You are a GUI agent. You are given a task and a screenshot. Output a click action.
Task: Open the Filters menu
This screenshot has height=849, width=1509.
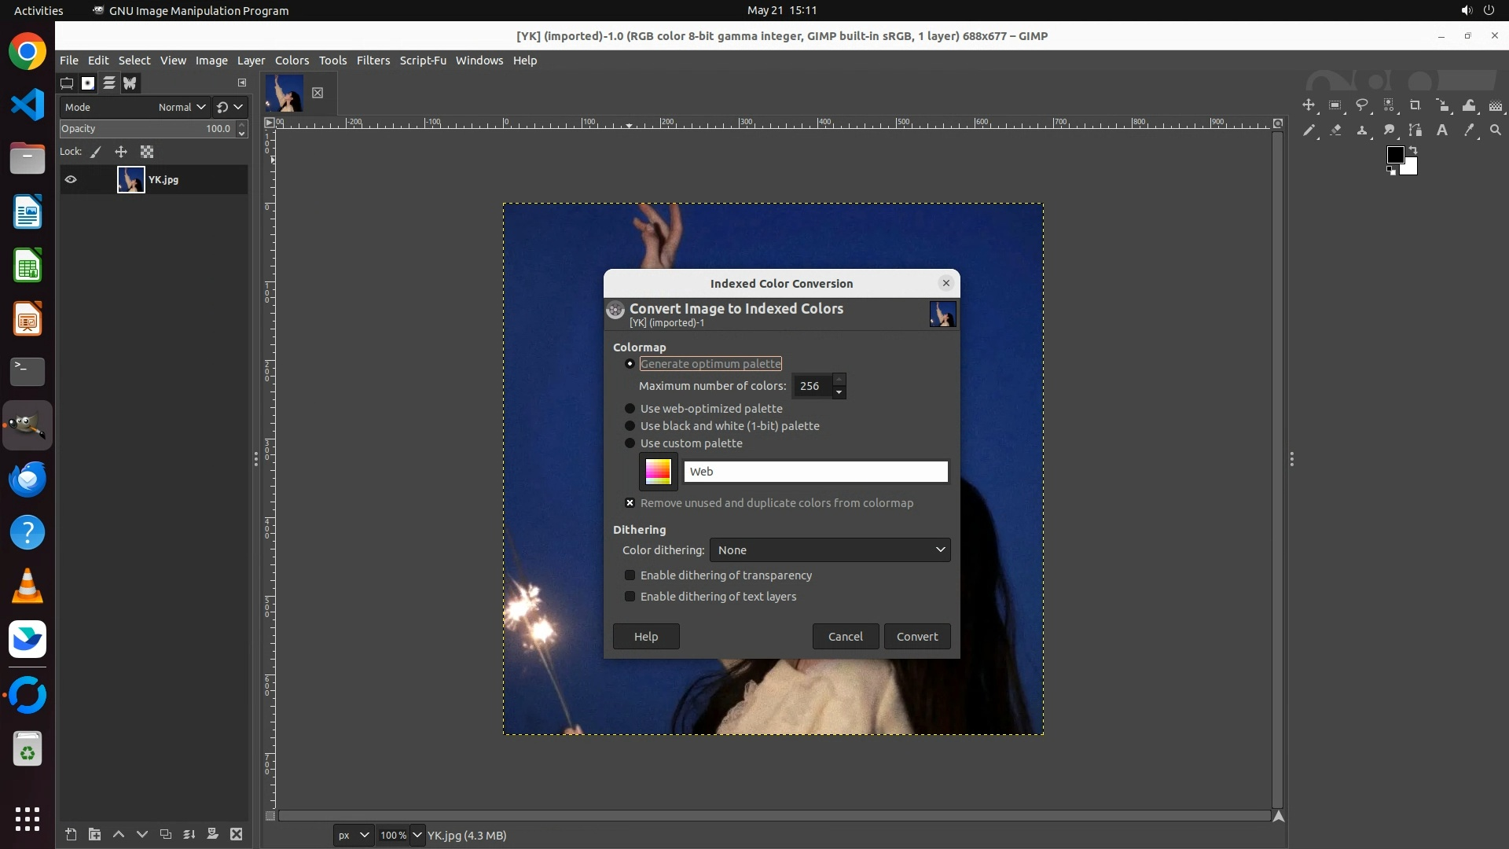(x=373, y=61)
